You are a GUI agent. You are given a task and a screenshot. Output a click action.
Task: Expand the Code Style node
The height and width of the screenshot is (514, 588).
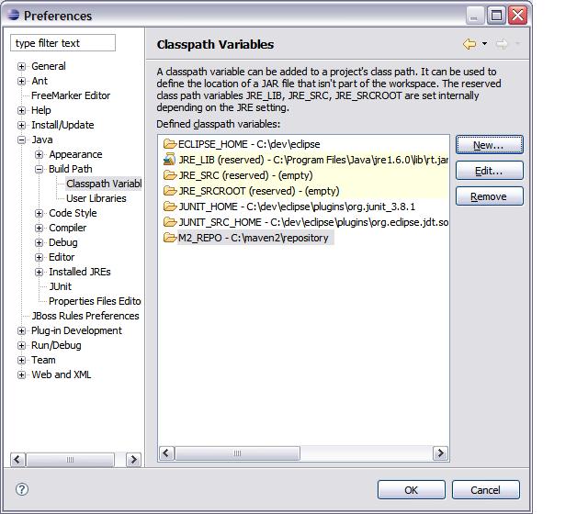pos(40,213)
